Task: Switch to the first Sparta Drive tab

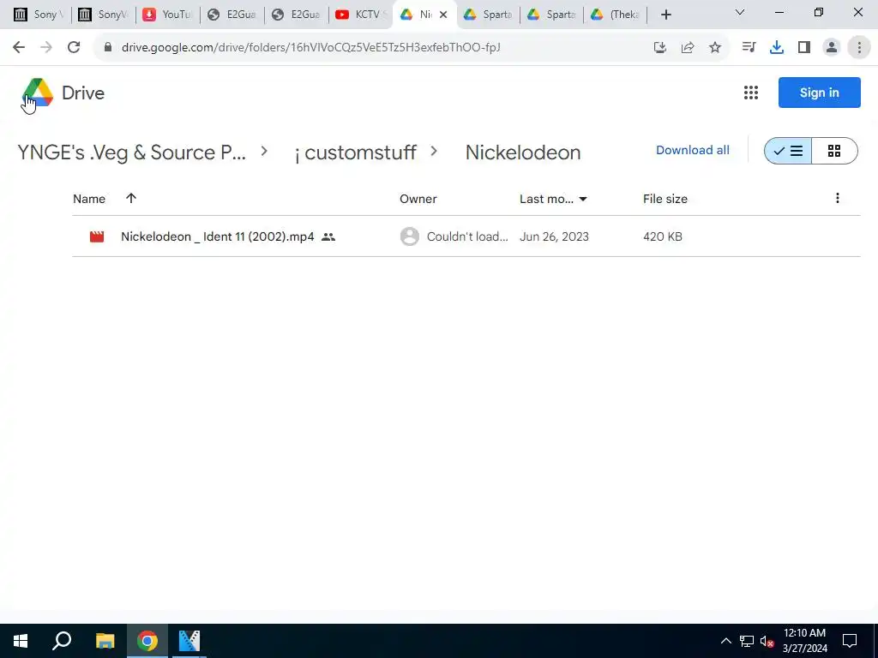Action: pyautogui.click(x=488, y=15)
